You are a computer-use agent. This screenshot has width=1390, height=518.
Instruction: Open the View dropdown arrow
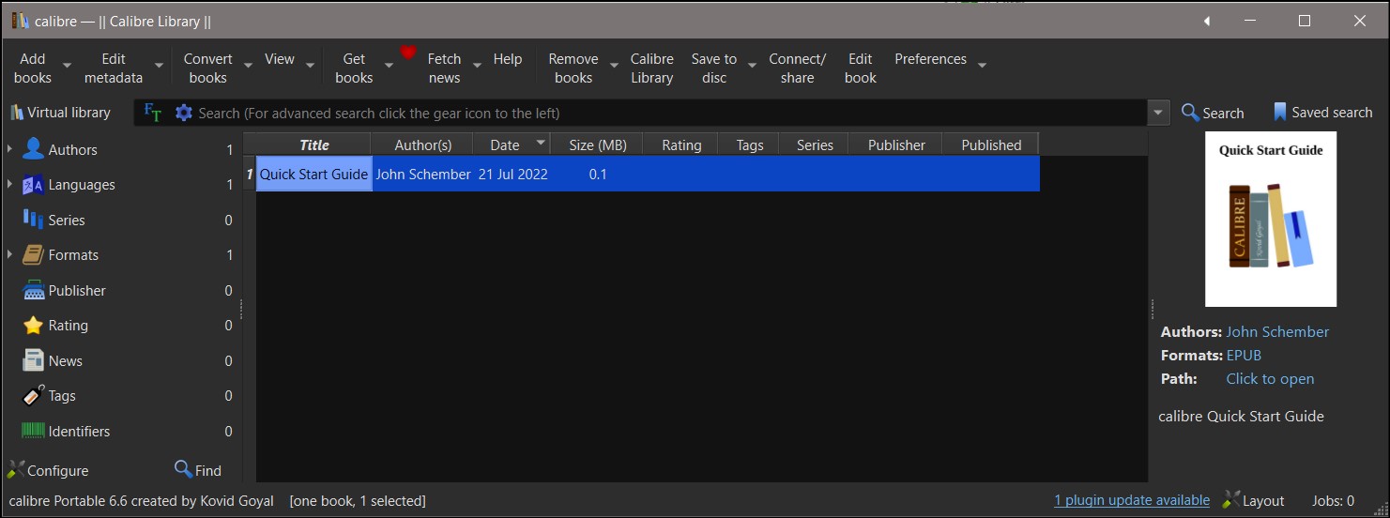[310, 66]
